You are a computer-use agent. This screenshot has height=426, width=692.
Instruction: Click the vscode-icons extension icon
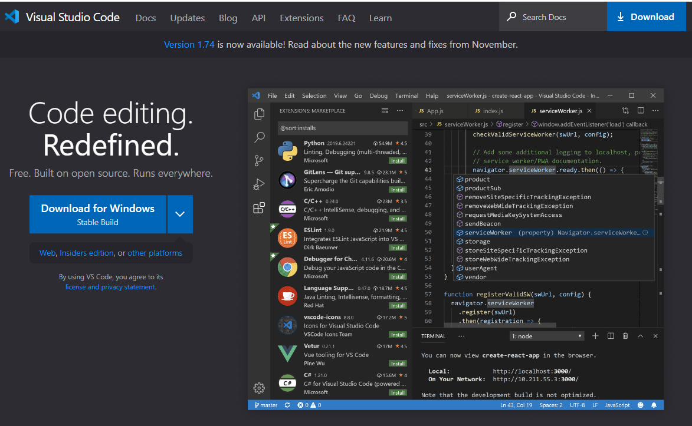click(287, 325)
